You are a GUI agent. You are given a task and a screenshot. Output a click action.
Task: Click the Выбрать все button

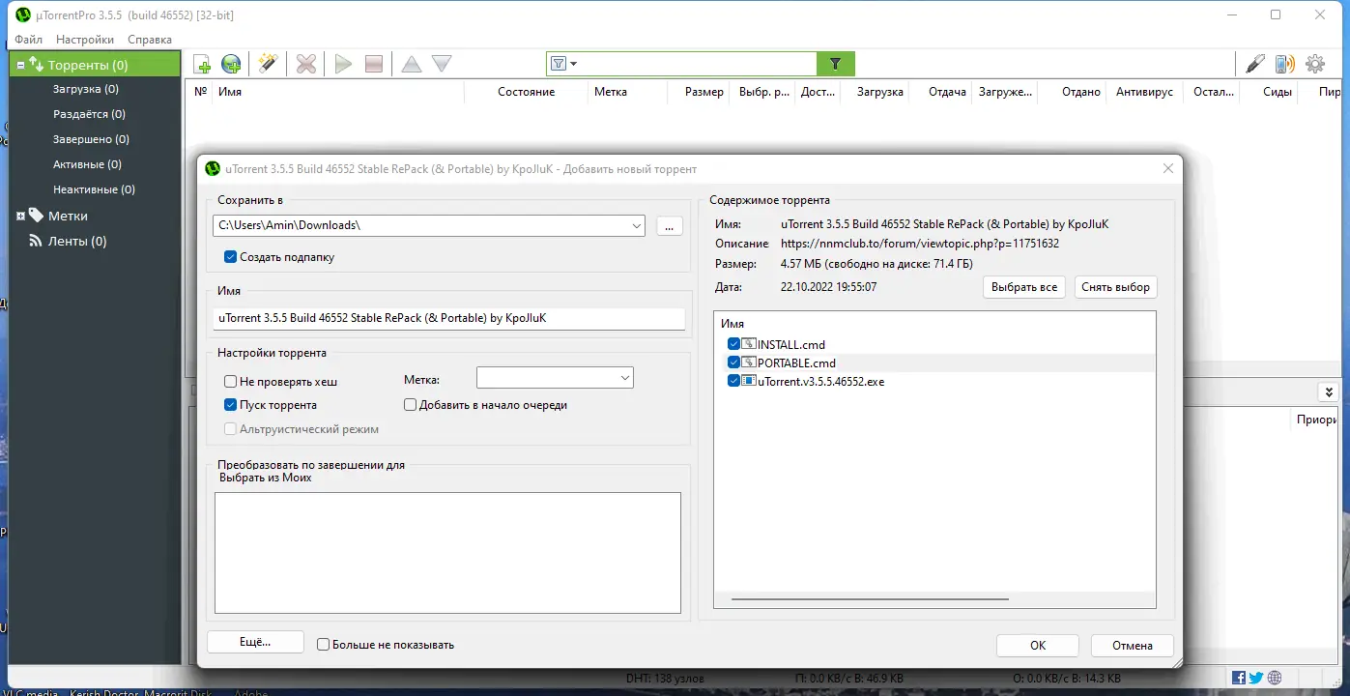[1024, 287]
